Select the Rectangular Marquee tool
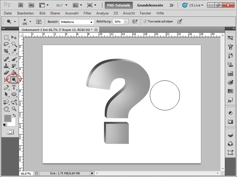This screenshot has width=237, height=177. [6, 37]
